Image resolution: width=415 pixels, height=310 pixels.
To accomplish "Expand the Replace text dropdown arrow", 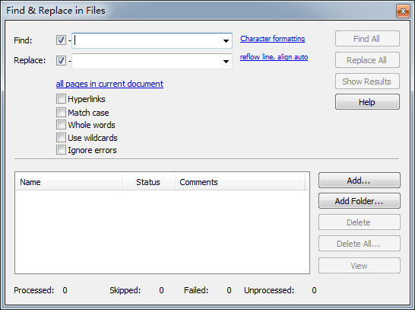I will click(226, 62).
